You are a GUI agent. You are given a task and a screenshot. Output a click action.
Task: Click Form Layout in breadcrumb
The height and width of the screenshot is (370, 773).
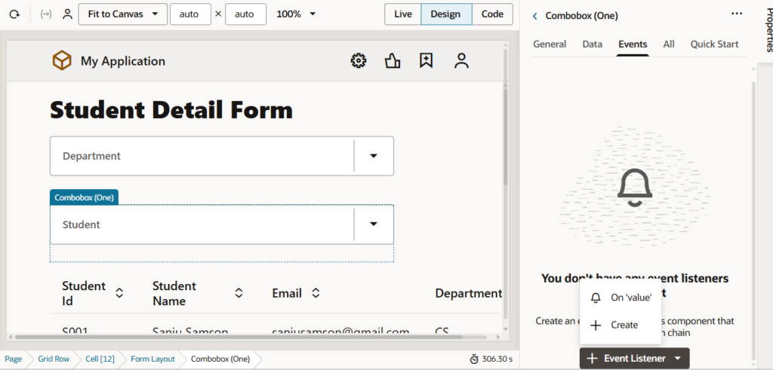[152, 359]
